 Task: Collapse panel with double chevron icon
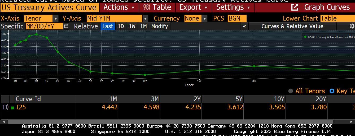point(244,26)
